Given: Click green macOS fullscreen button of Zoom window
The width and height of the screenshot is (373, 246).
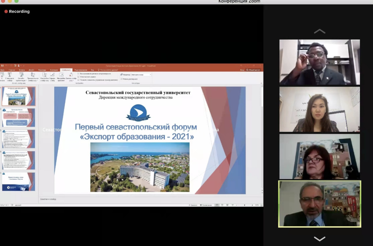Looking at the screenshot, I should (x=16, y=1).
